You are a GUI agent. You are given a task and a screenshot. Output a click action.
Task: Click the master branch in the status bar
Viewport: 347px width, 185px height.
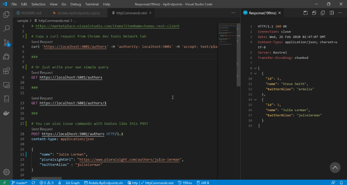[20, 182]
